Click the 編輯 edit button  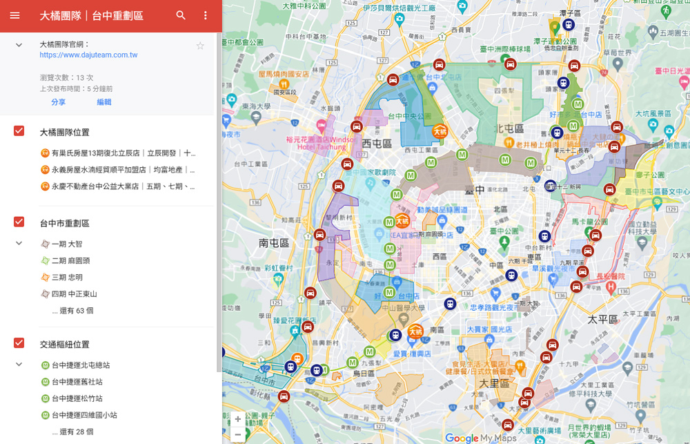[104, 102]
